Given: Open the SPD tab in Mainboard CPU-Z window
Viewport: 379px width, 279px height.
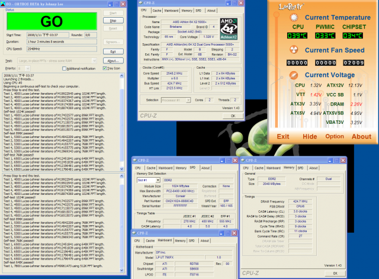Looking at the screenshot, I should 192,241.
